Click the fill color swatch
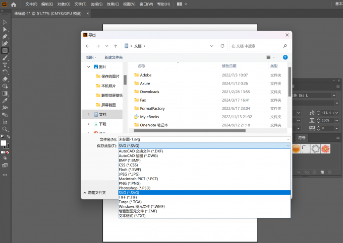The width and height of the screenshot is (343, 243). point(4,143)
